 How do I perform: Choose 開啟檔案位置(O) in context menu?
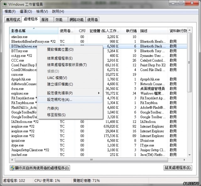pos(70,50)
